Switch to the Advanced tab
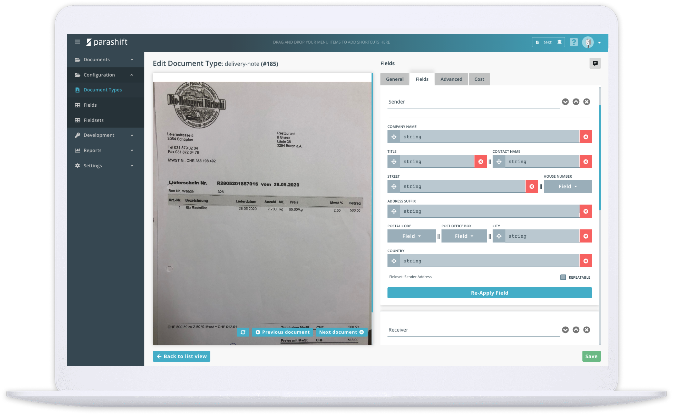Image resolution: width=673 pixels, height=415 pixels. coord(451,79)
